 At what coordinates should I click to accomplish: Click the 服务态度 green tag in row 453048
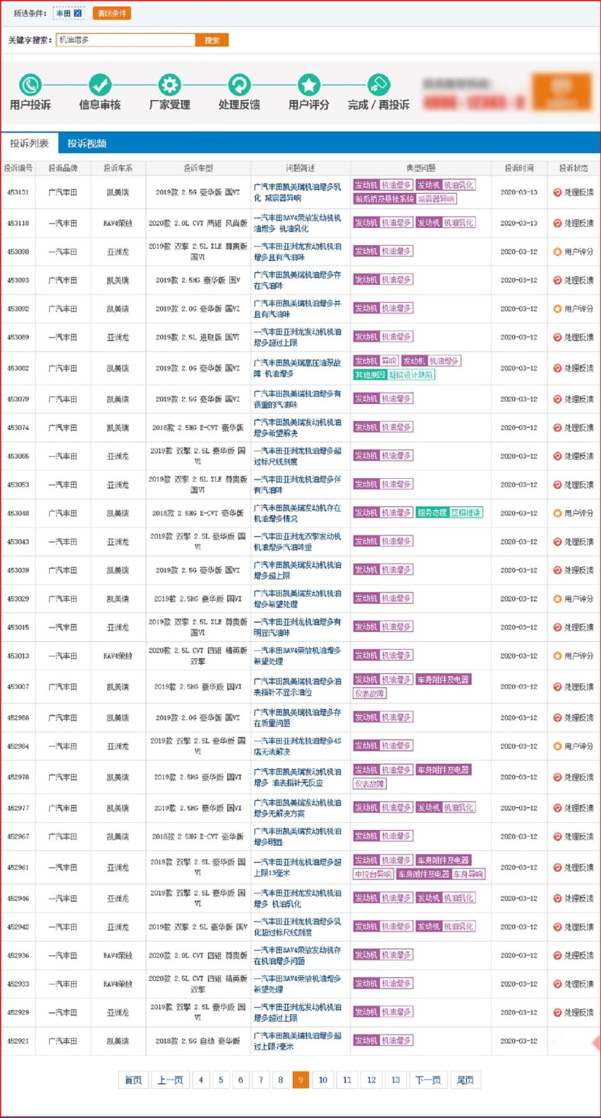[432, 513]
